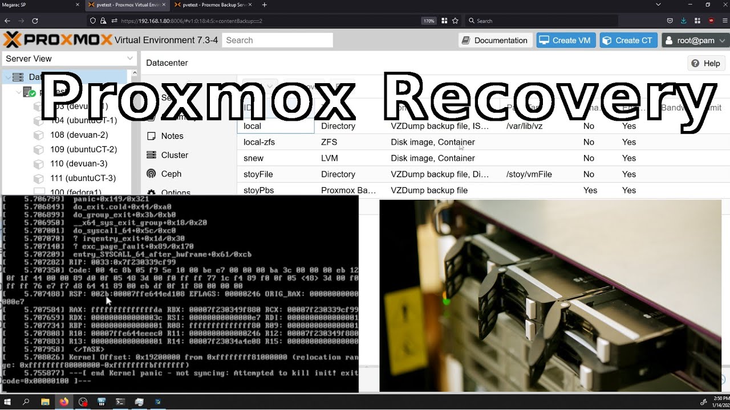
Task: Open the Documentation button
Action: pos(495,40)
